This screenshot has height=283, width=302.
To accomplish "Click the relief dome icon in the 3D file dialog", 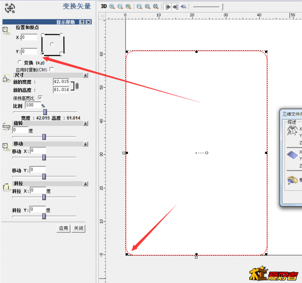I will [292, 180].
